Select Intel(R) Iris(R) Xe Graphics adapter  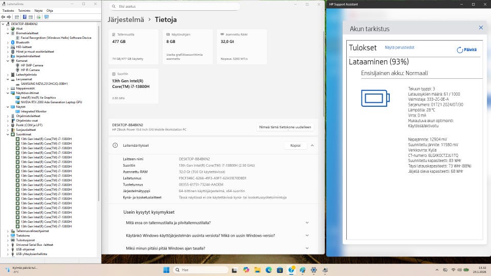coord(38,98)
